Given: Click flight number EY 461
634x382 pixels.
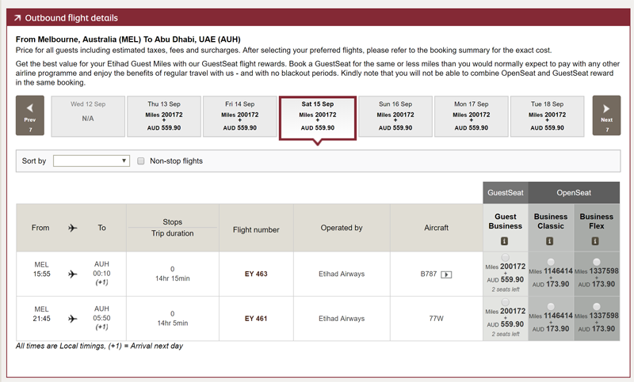Looking at the screenshot, I should [256, 319].
